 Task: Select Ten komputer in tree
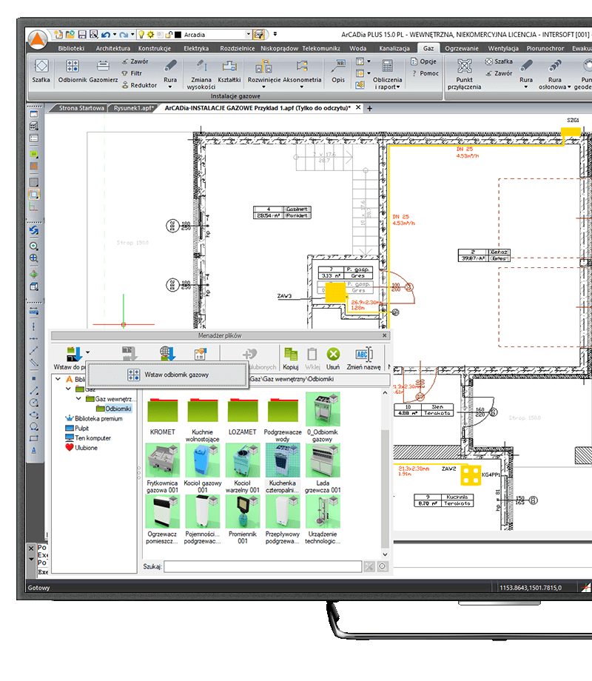[x=88, y=437]
